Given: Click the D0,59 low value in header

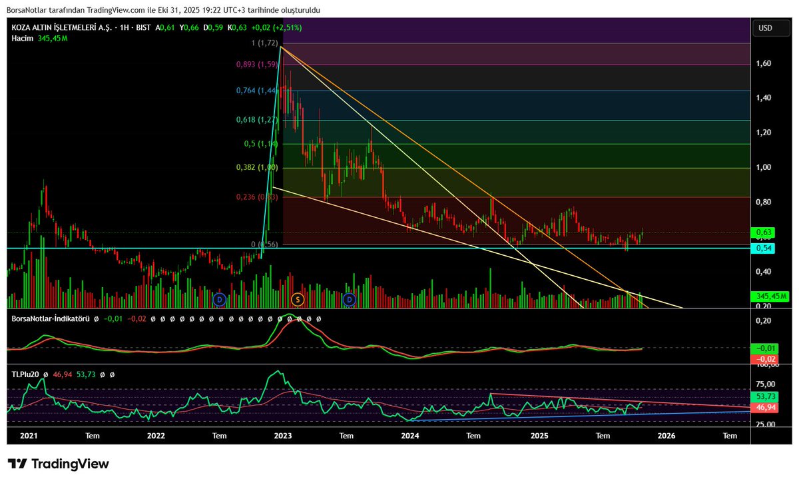Looking at the screenshot, I should coord(214,28).
